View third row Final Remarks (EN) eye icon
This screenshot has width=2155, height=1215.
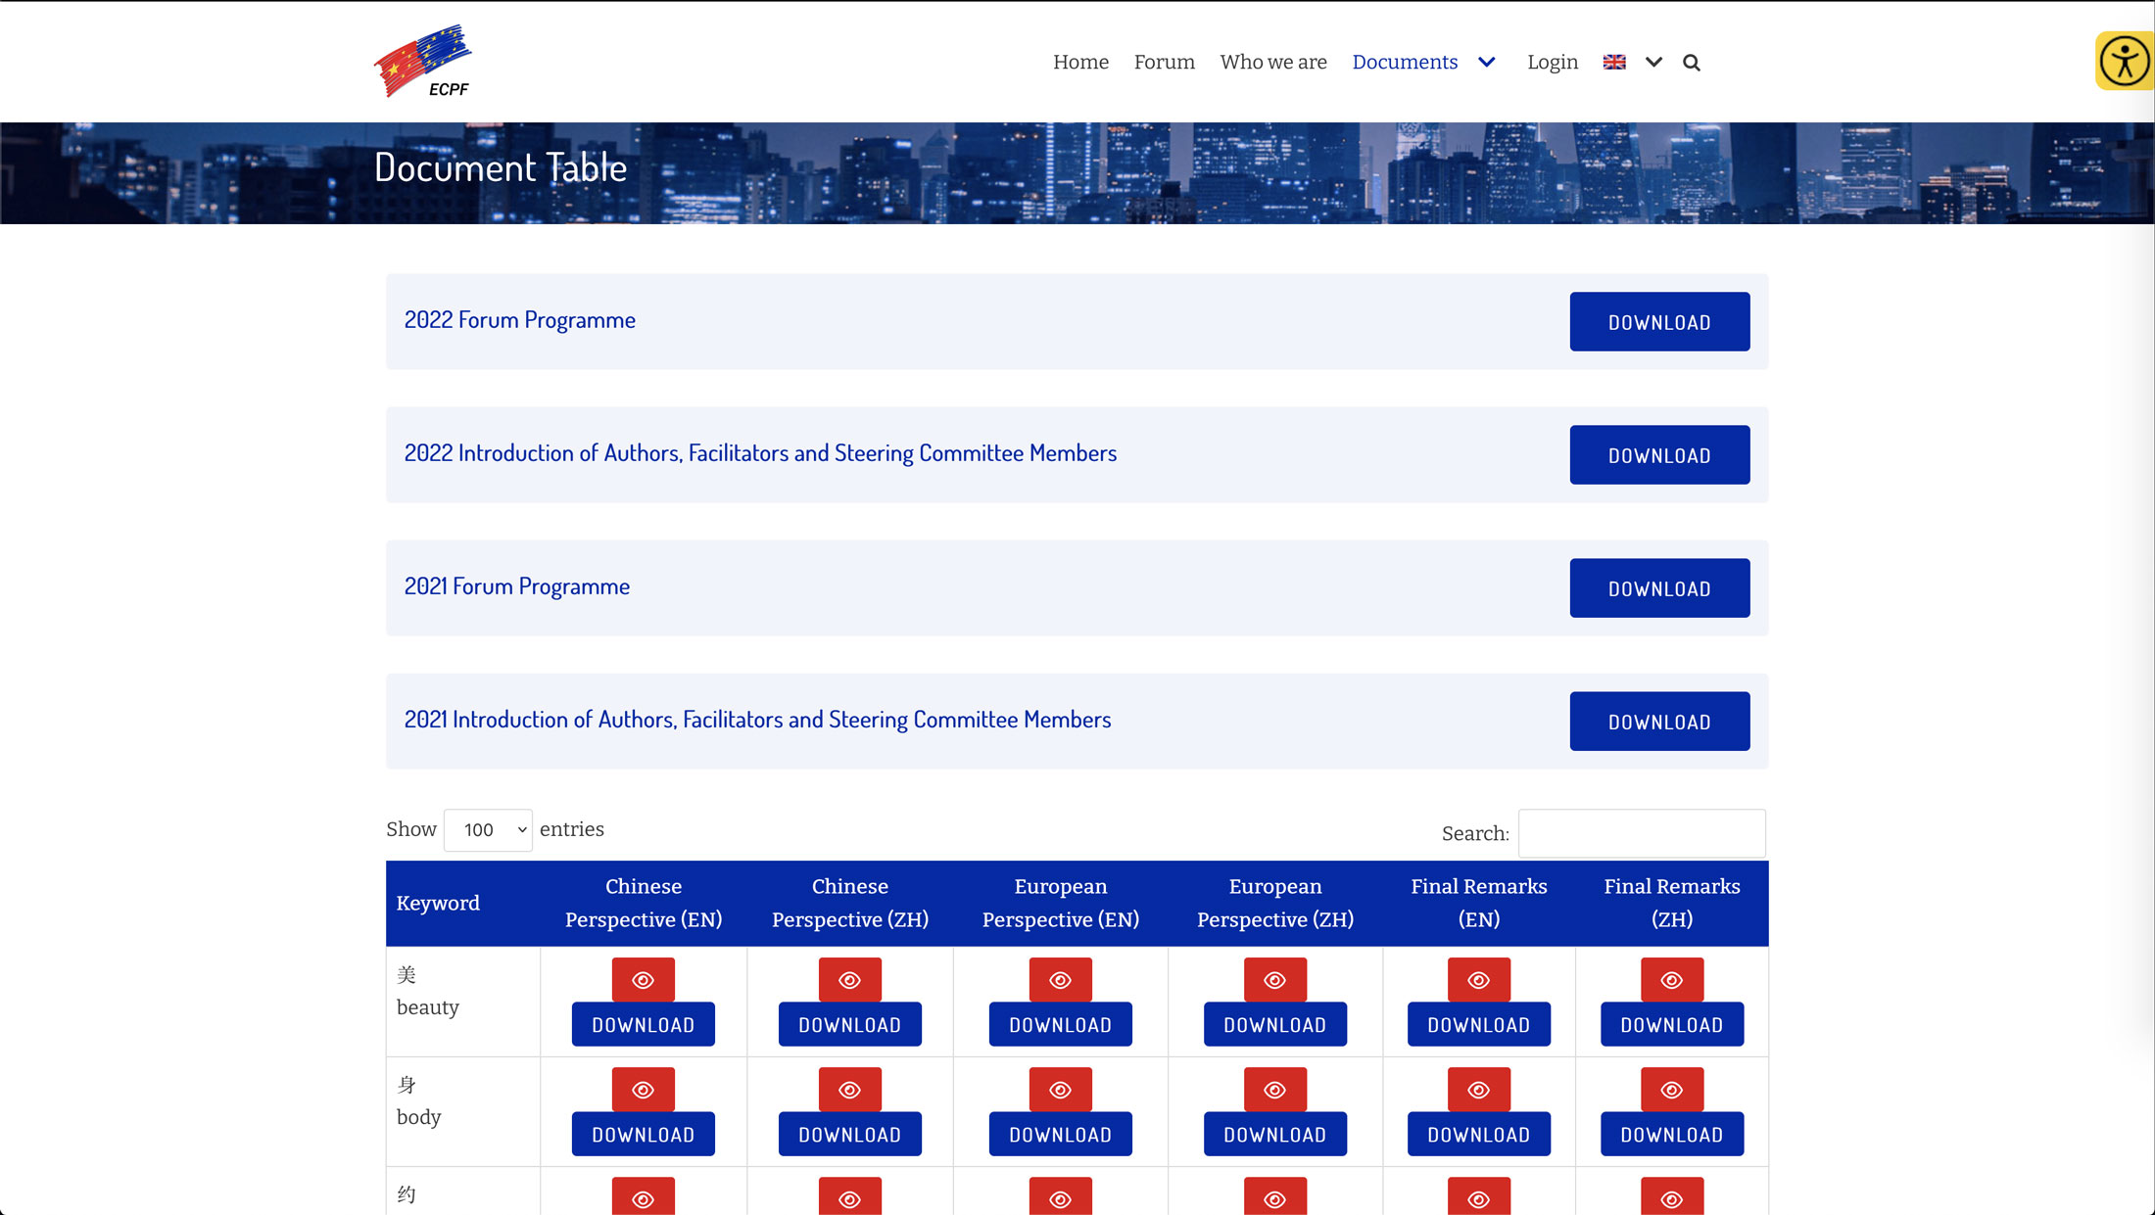1479,1196
